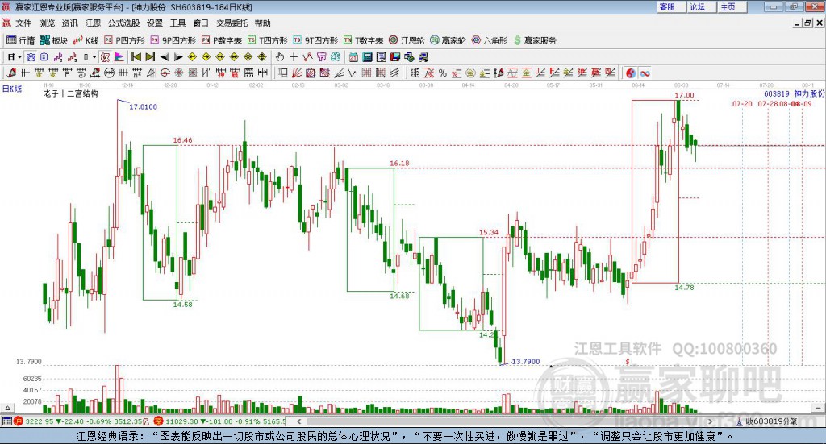Open the 窗口 menu

coord(201,23)
